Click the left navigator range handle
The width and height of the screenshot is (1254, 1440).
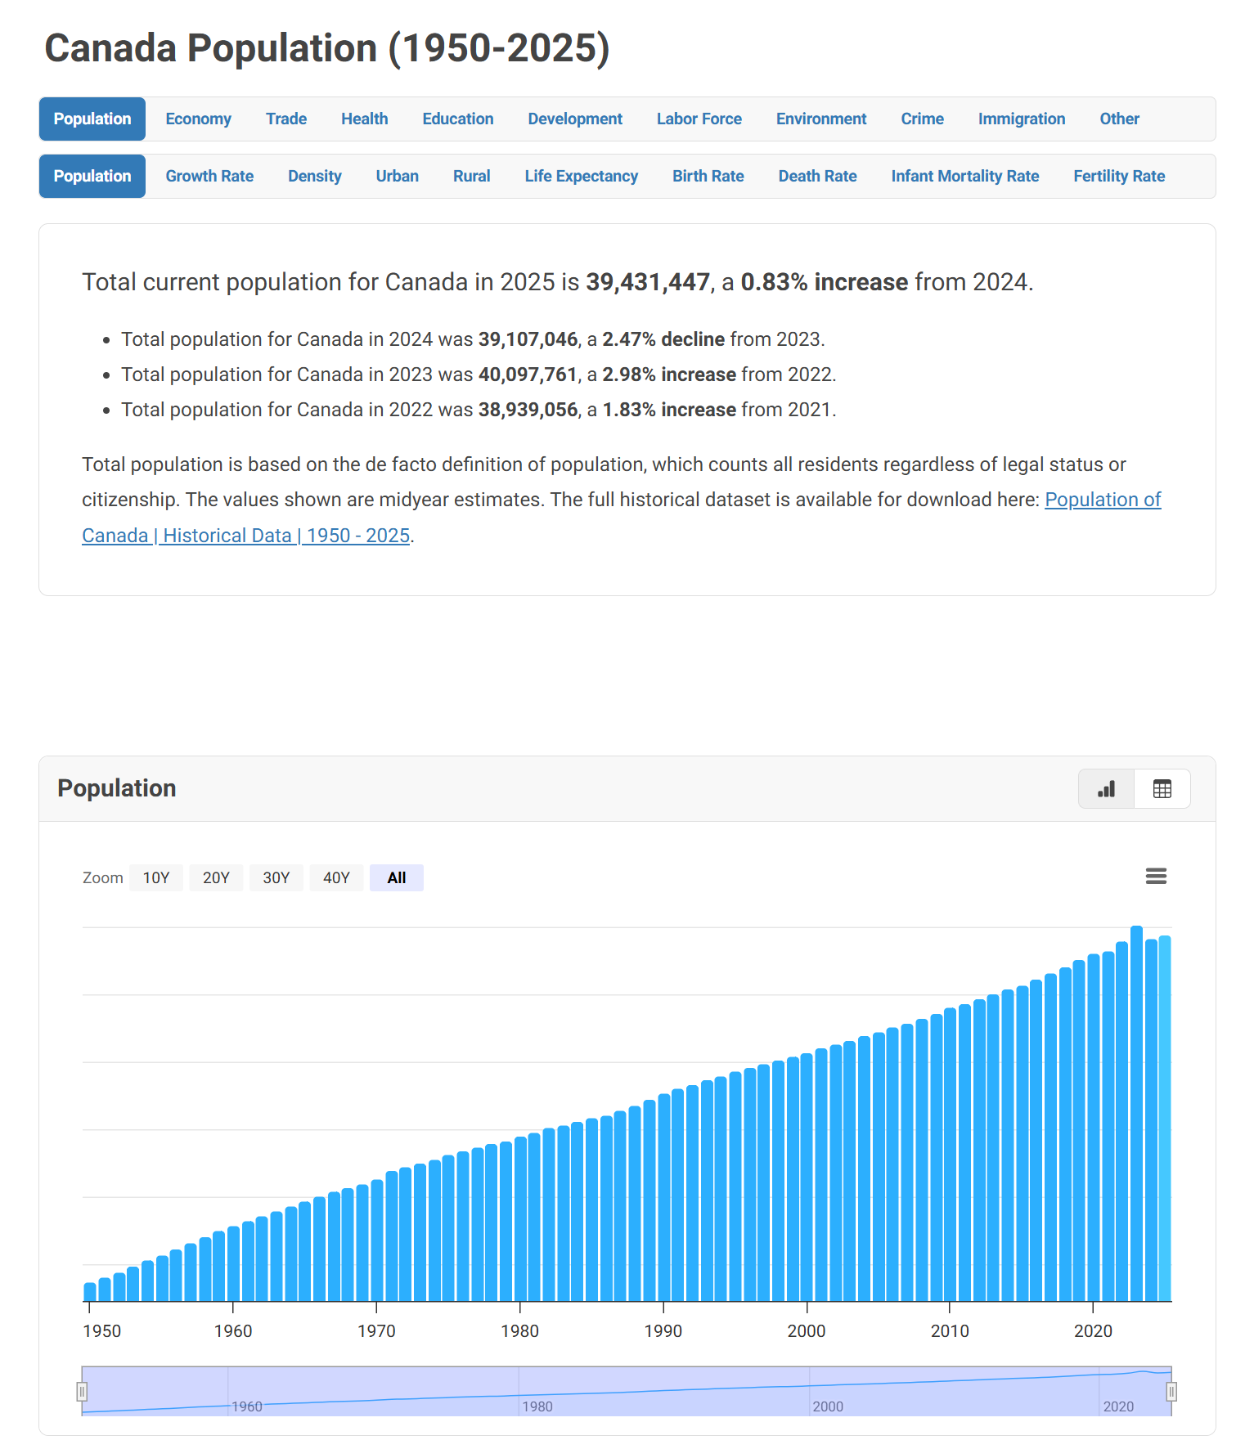[x=82, y=1392]
